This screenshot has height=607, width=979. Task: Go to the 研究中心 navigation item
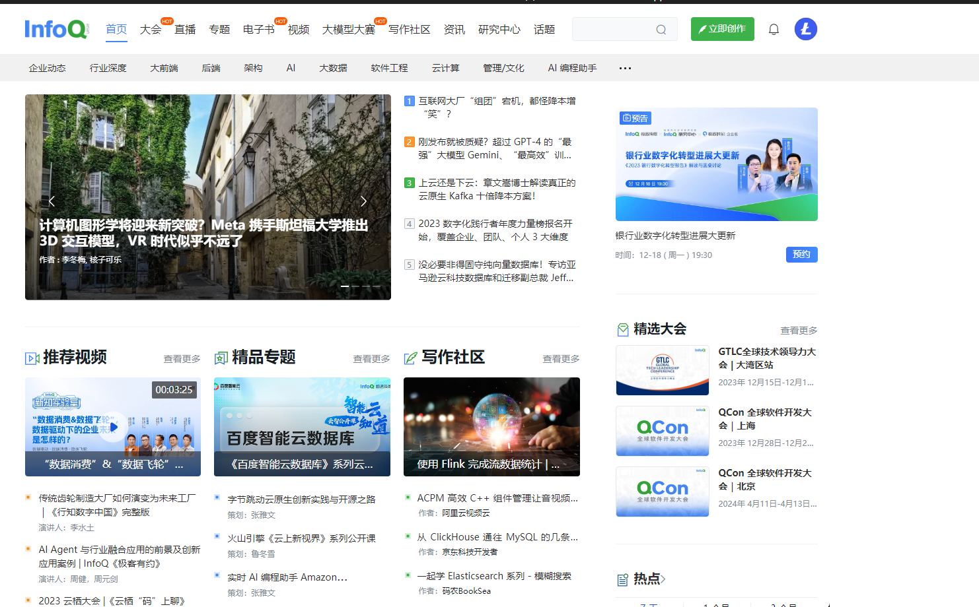[499, 30]
